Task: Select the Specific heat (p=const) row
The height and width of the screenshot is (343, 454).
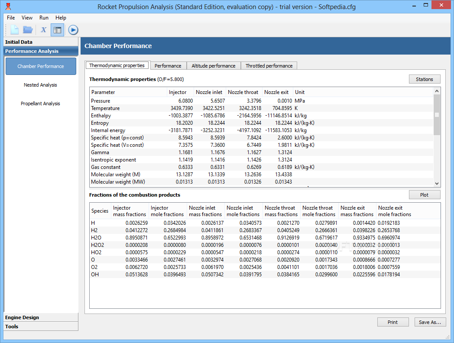Action: pos(261,137)
